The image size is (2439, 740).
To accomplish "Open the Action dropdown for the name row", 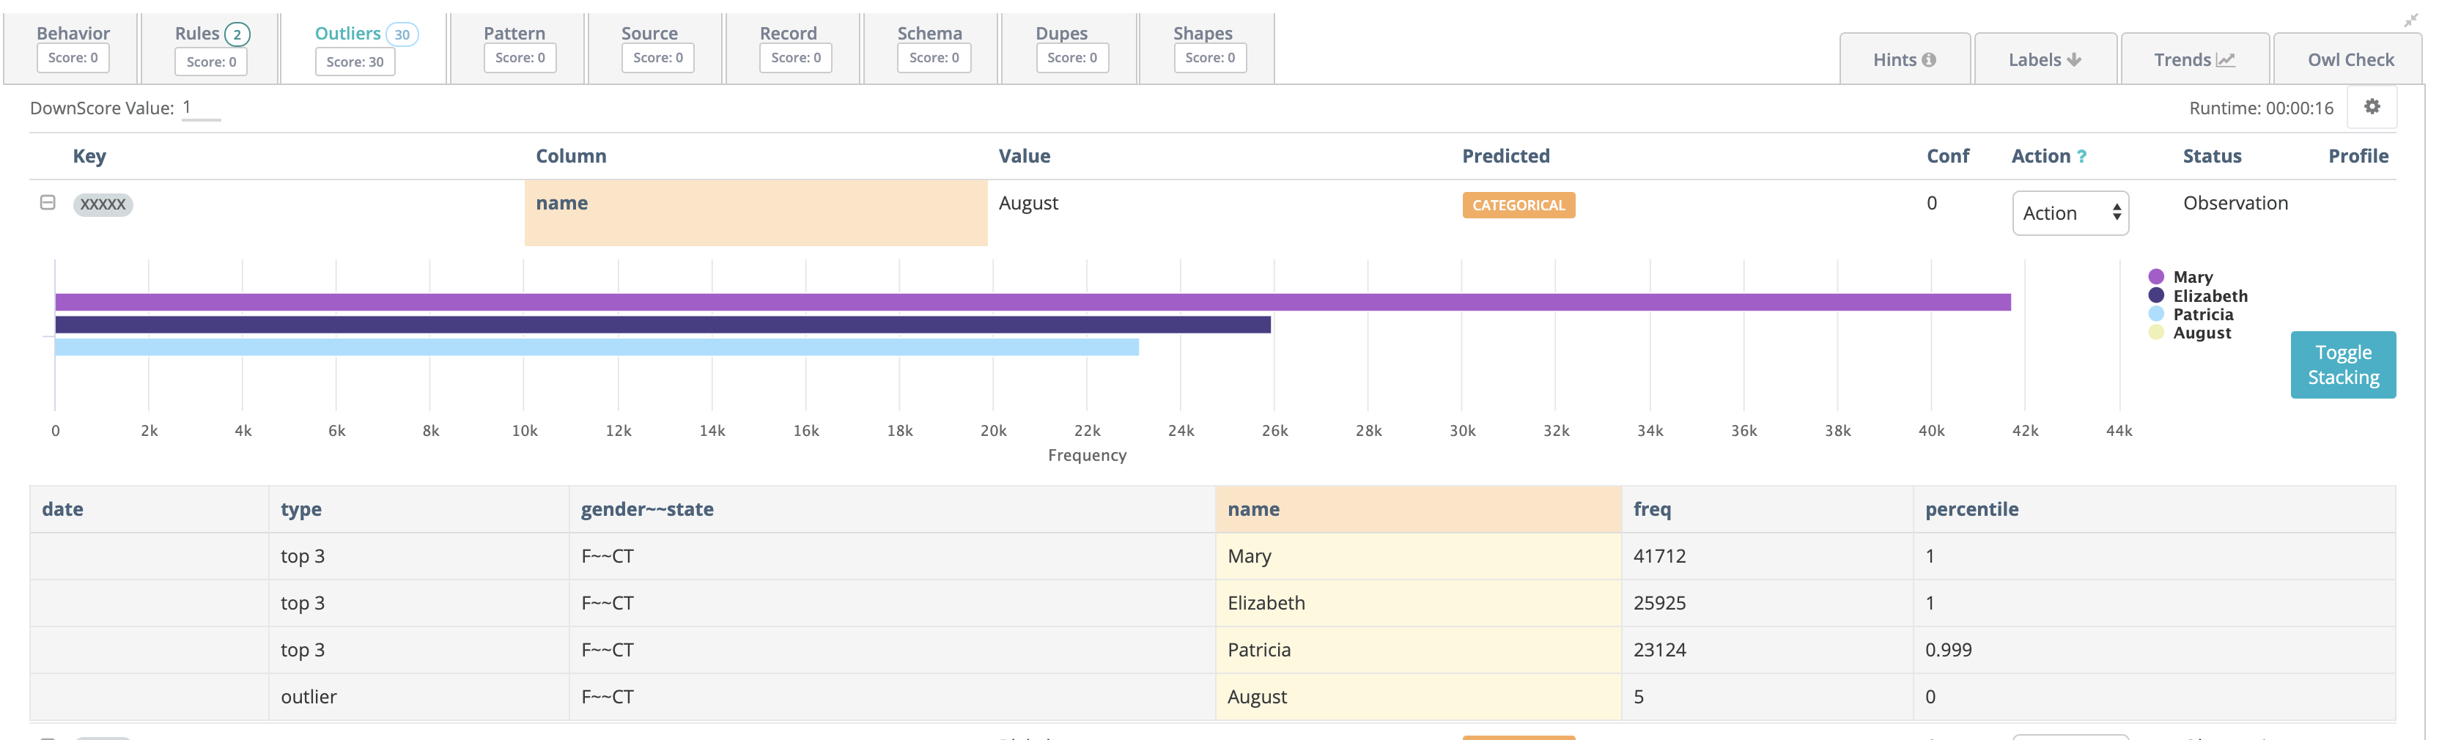I will 2070,214.
